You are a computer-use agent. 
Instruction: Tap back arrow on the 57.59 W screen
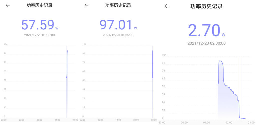8,5
